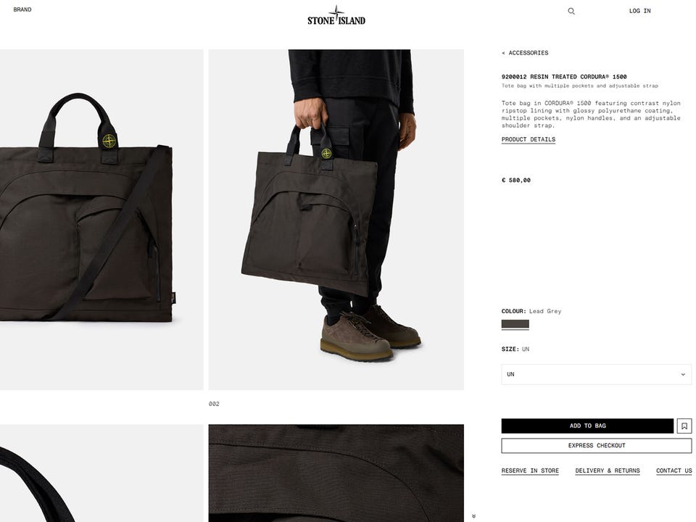Image resolution: width=696 pixels, height=522 pixels.
Task: Click the Stone Island compass logo
Action: point(336,15)
